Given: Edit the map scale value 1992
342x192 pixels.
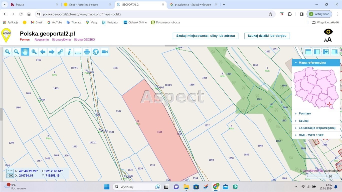Looking at the screenshot, I should pyautogui.click(x=10, y=175).
